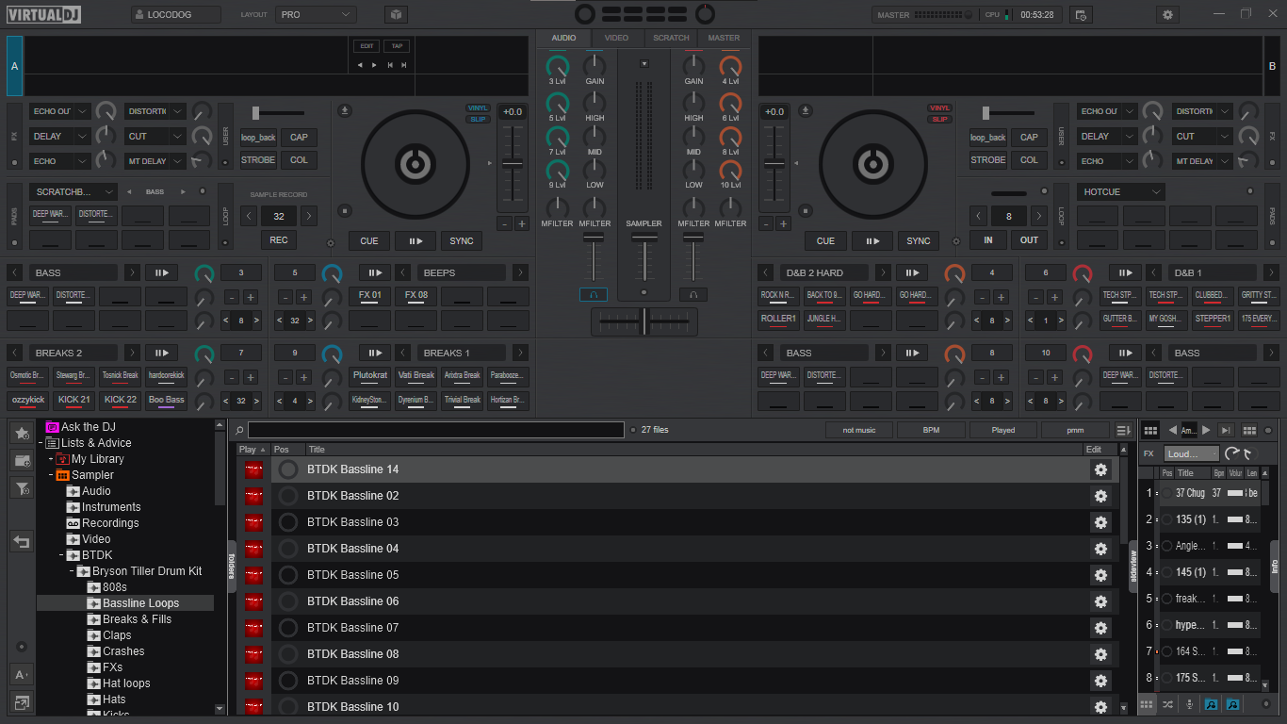Toggle SLIP mode on the right deck
Screen dimensions: 1287x724
(939, 119)
